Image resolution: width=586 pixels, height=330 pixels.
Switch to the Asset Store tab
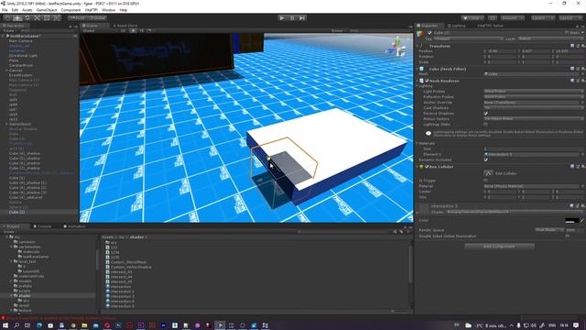coord(125,26)
